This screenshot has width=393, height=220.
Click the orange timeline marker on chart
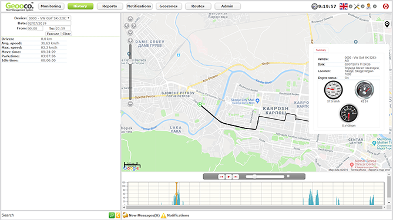coord(176,194)
